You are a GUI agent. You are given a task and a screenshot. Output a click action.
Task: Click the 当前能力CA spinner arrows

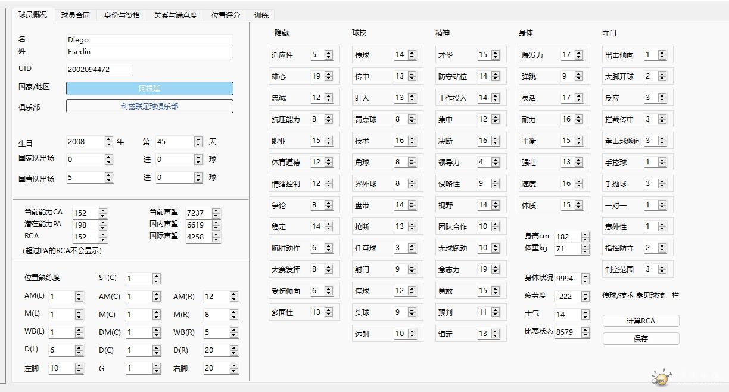tap(102, 213)
